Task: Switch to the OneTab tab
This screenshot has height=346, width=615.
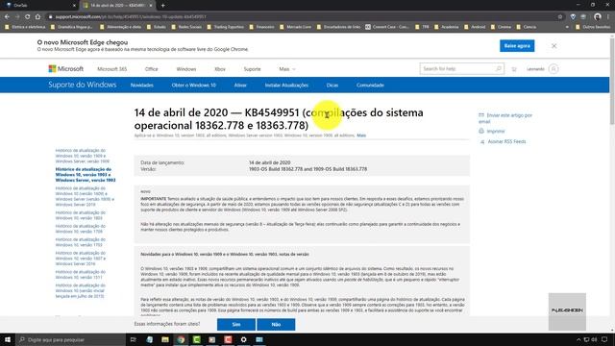Action: pos(39,6)
